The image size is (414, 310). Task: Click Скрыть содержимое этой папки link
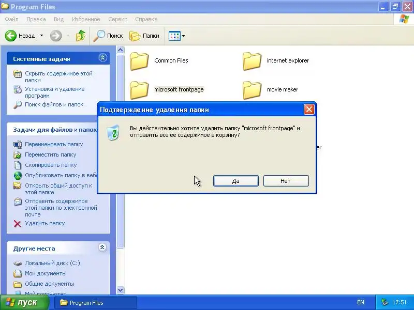pyautogui.click(x=58, y=76)
